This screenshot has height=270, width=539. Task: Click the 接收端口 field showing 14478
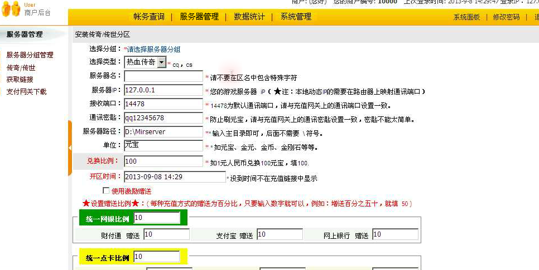pos(163,104)
